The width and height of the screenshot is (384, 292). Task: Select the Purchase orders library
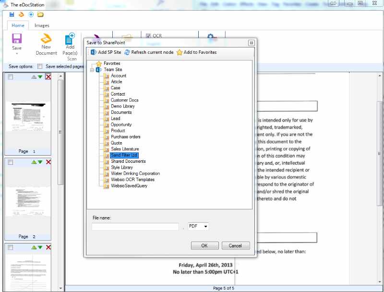125,137
